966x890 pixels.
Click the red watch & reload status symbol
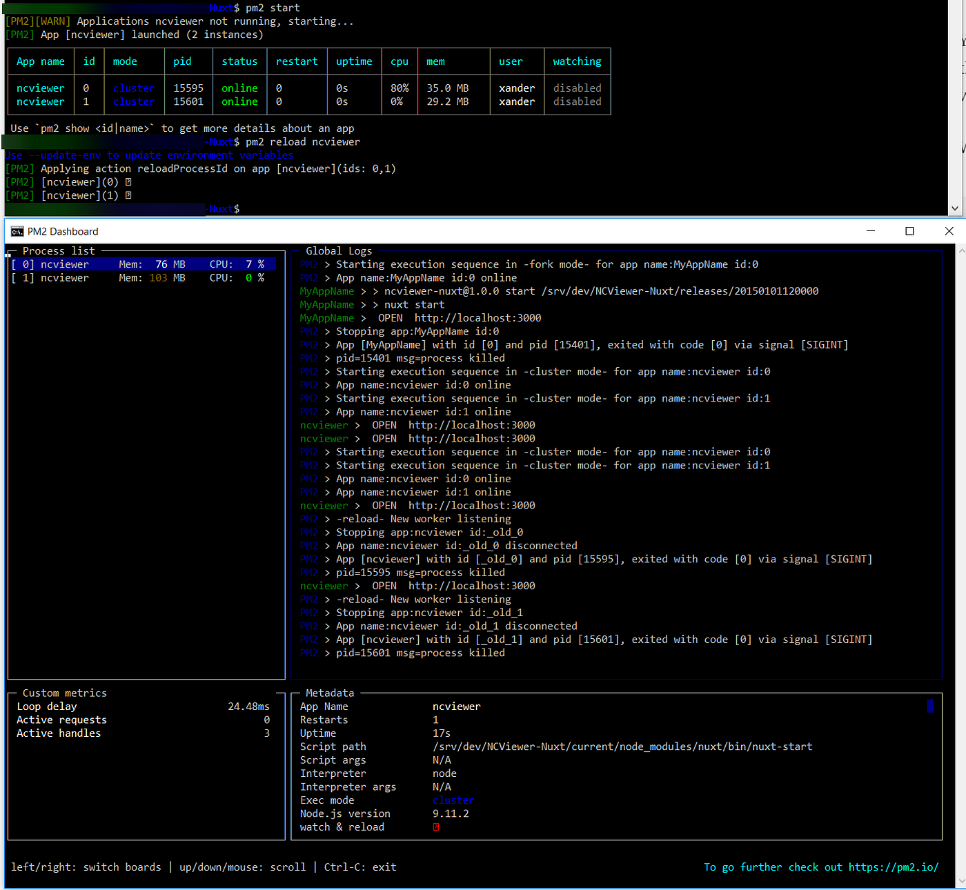436,827
